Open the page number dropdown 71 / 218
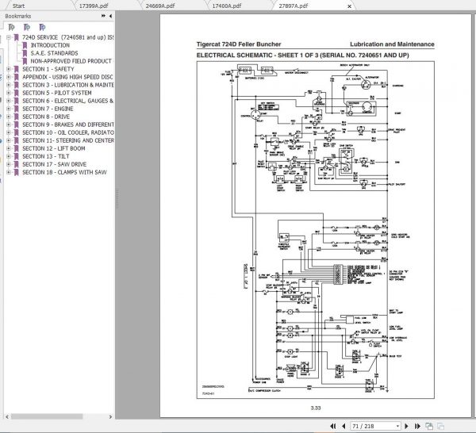This screenshot has width=476, height=433. tap(397, 426)
